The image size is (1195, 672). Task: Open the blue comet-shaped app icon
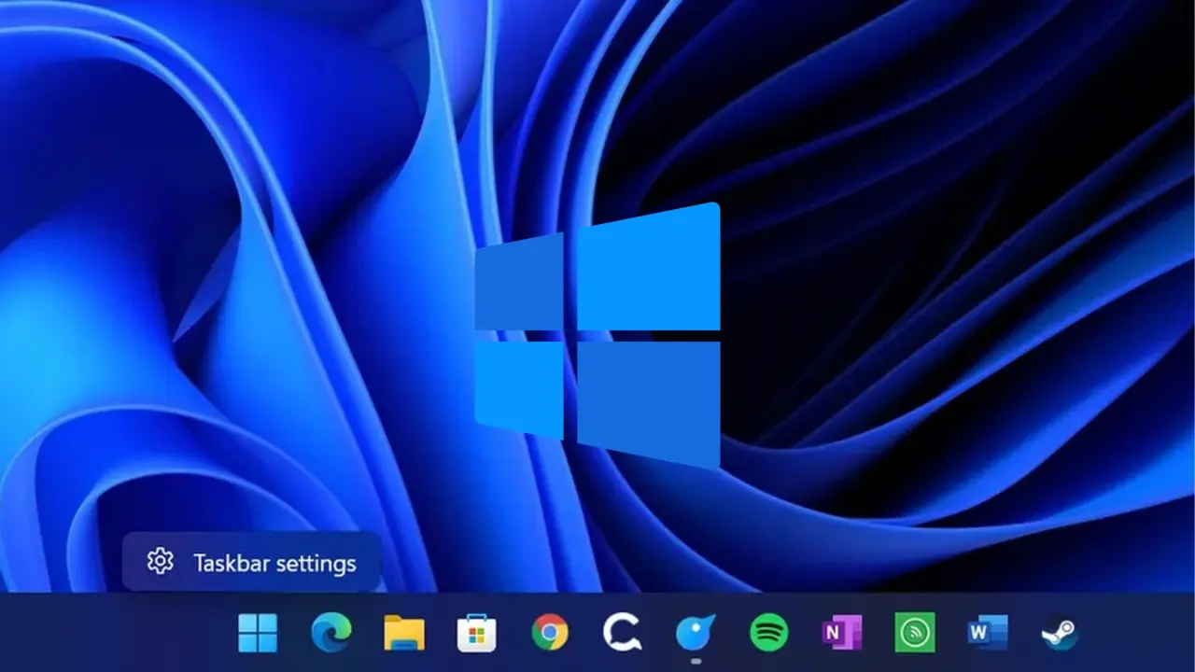click(696, 633)
